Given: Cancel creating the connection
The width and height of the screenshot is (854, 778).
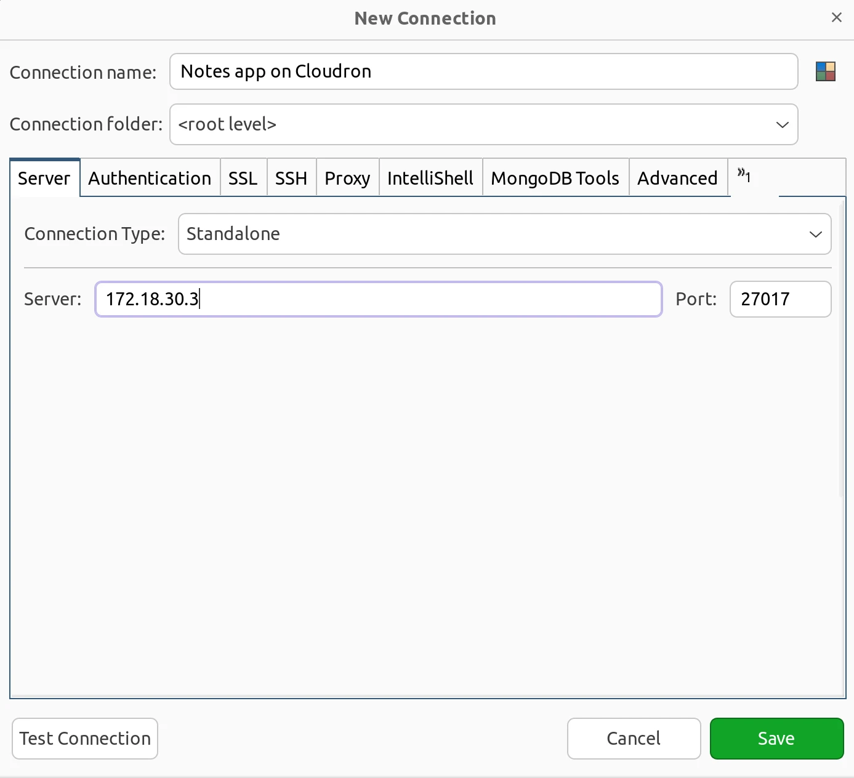Looking at the screenshot, I should [634, 738].
